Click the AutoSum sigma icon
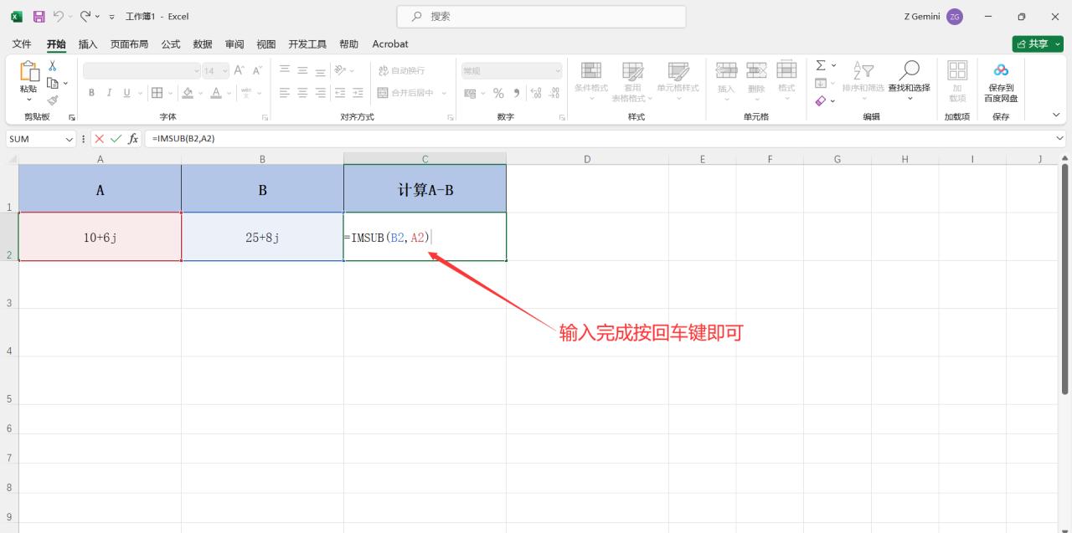Image resolution: width=1072 pixels, height=533 pixels. pos(821,65)
